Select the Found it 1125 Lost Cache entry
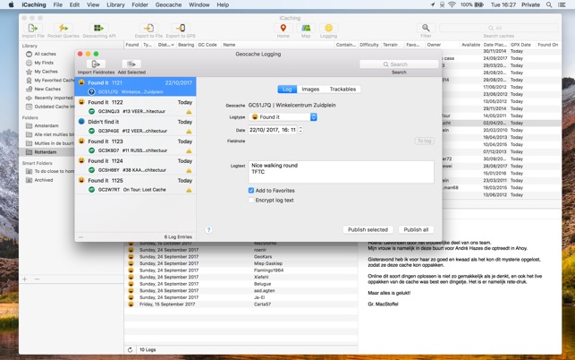This screenshot has height=360, width=575. [x=135, y=184]
